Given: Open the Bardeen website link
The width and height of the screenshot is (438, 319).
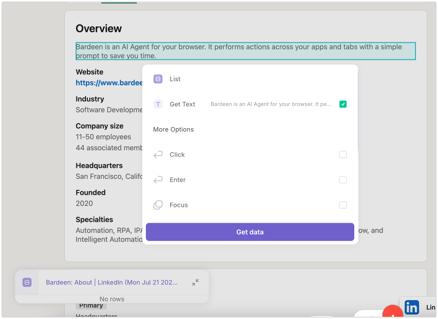Looking at the screenshot, I should [x=109, y=83].
